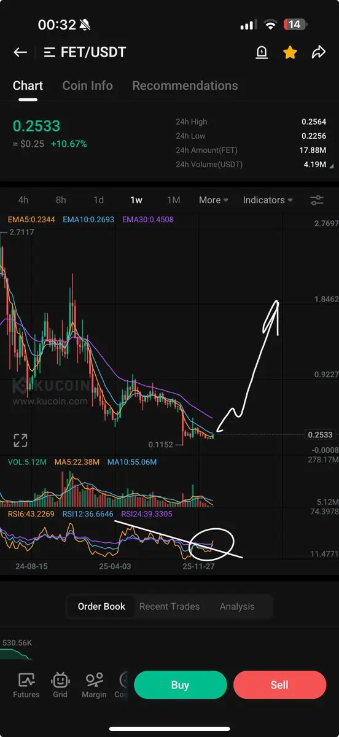Switch to the Recommendations tab

(185, 85)
